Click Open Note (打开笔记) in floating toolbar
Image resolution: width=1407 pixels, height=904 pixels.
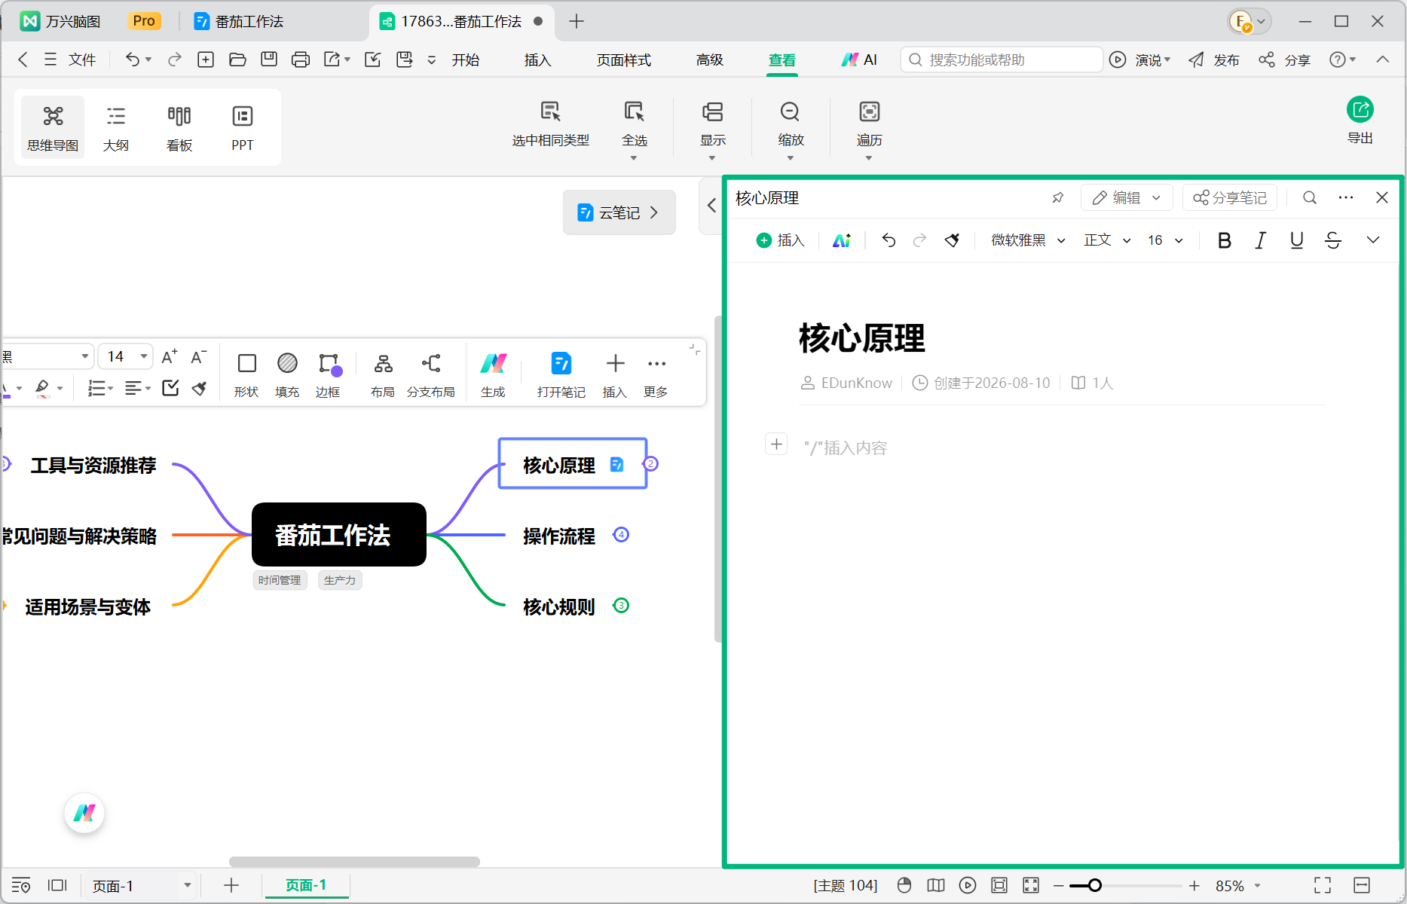tap(561, 374)
